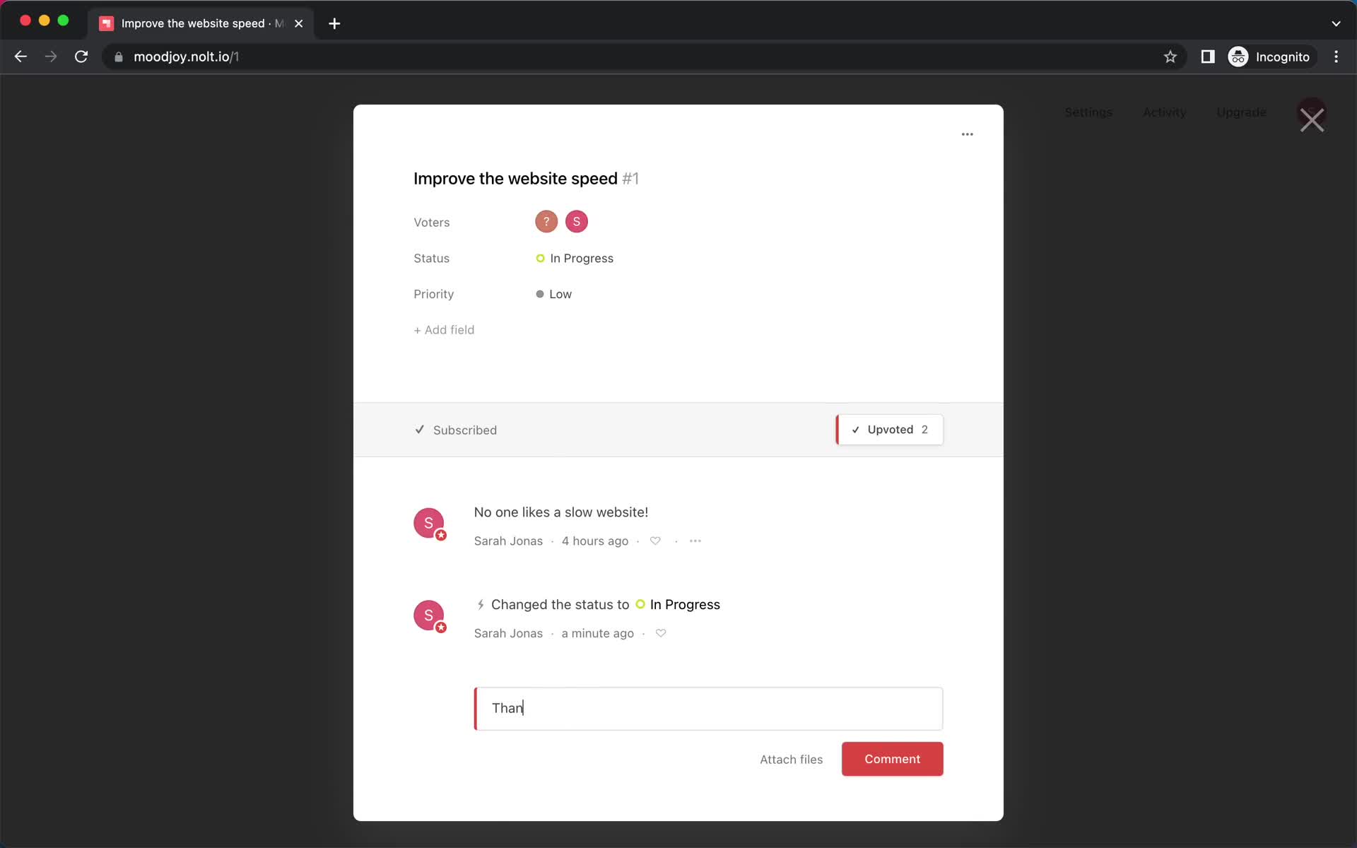
Task: Expand the Add field option
Action: (444, 329)
